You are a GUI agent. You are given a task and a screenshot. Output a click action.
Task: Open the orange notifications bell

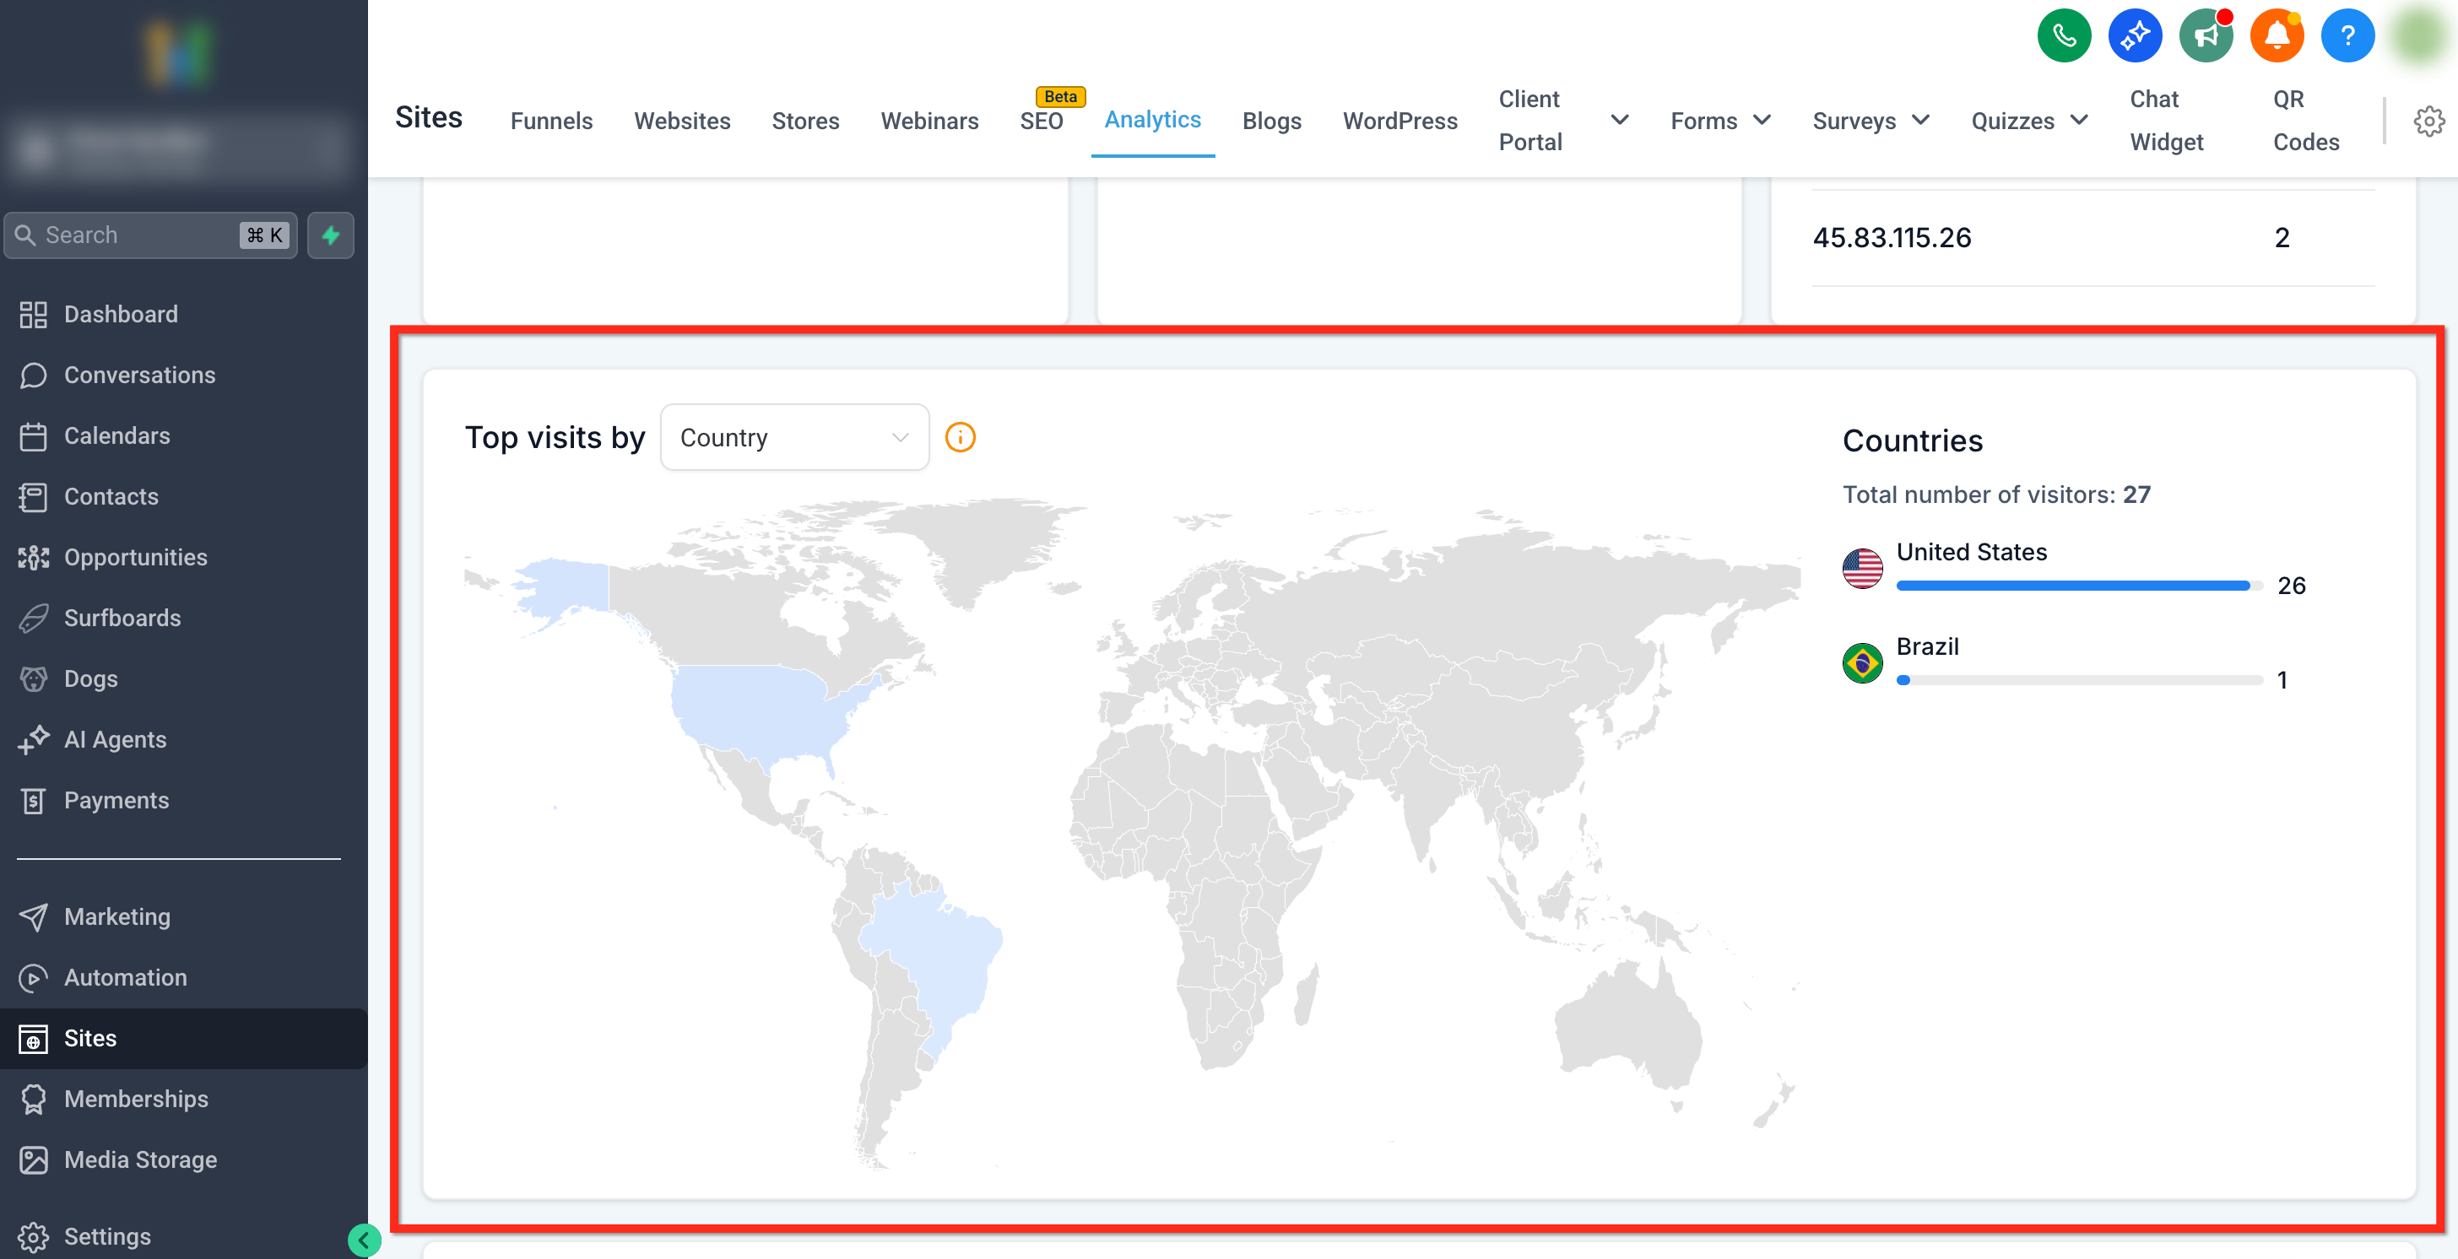(x=2276, y=36)
